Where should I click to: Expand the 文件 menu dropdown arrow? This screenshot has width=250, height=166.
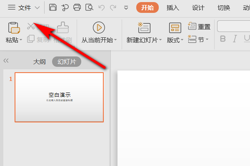[x=37, y=7]
